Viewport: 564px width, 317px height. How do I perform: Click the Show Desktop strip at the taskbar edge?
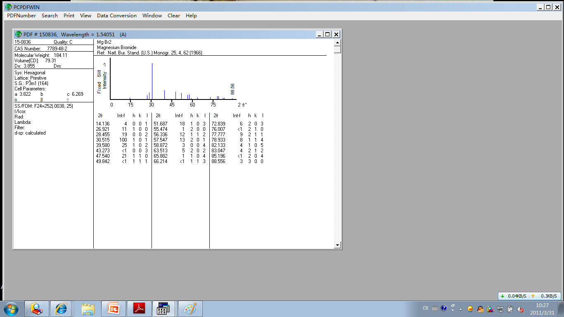point(562,309)
